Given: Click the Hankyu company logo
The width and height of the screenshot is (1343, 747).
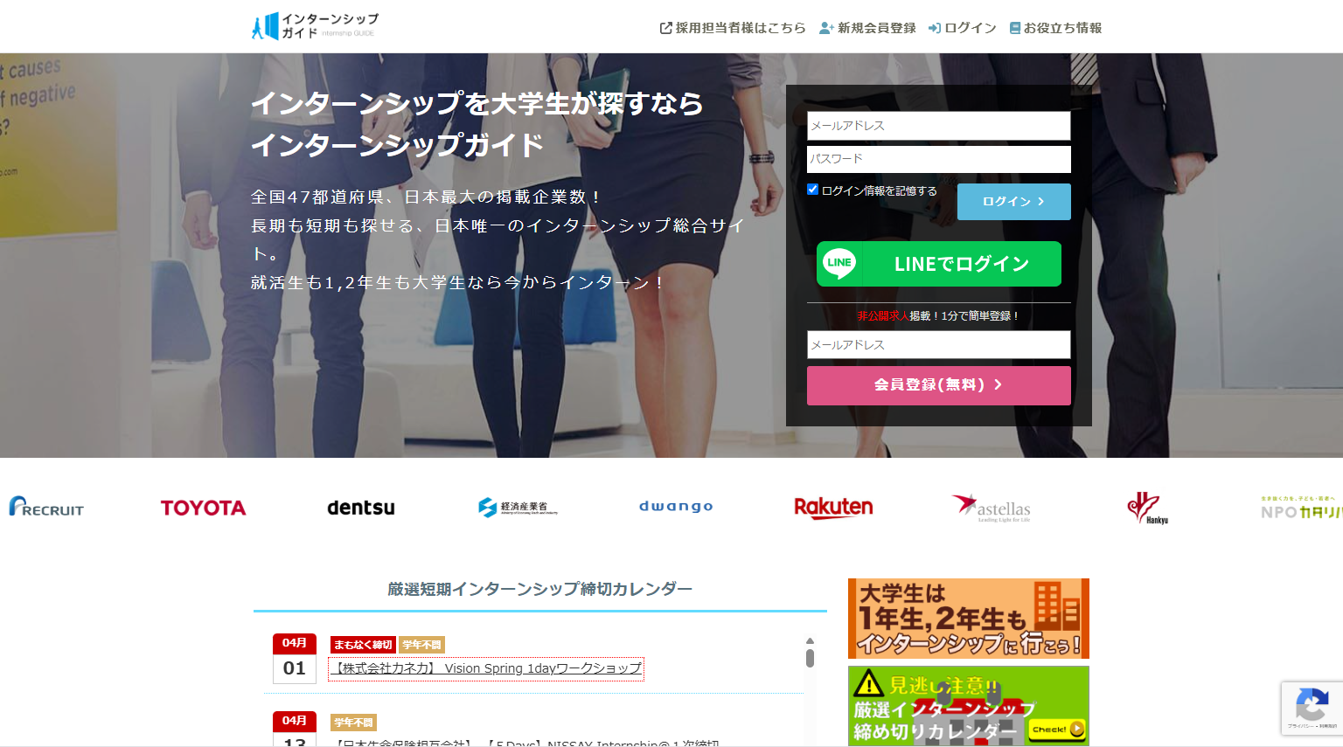Looking at the screenshot, I should (1147, 508).
